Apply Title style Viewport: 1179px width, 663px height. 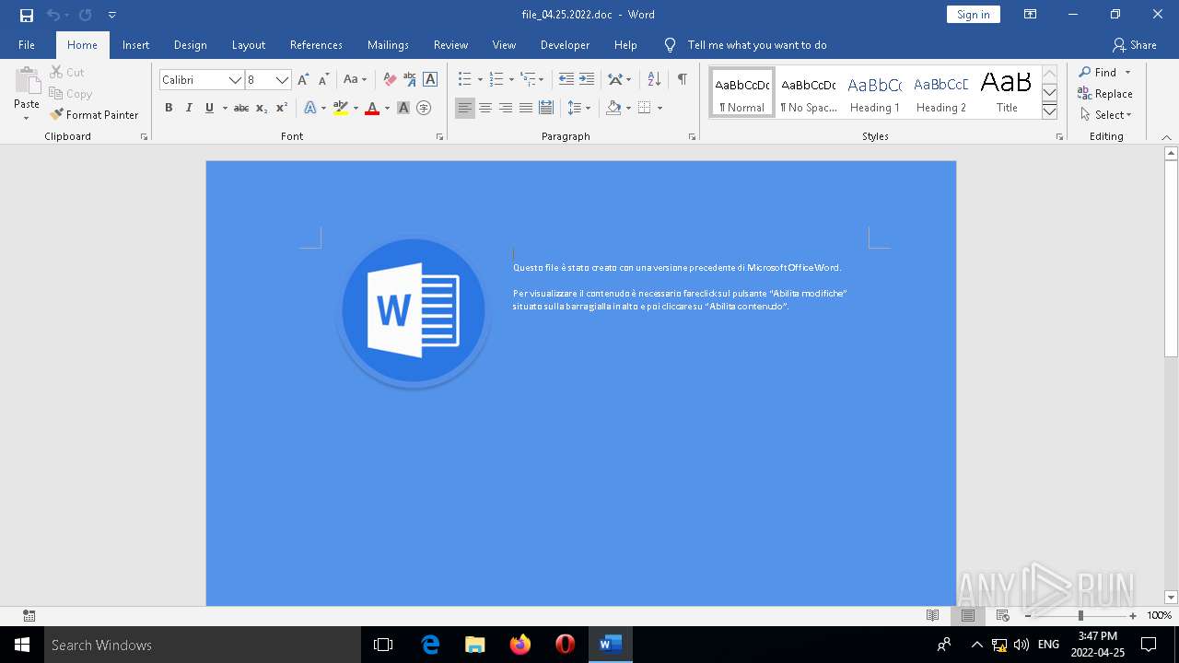pos(1007,93)
